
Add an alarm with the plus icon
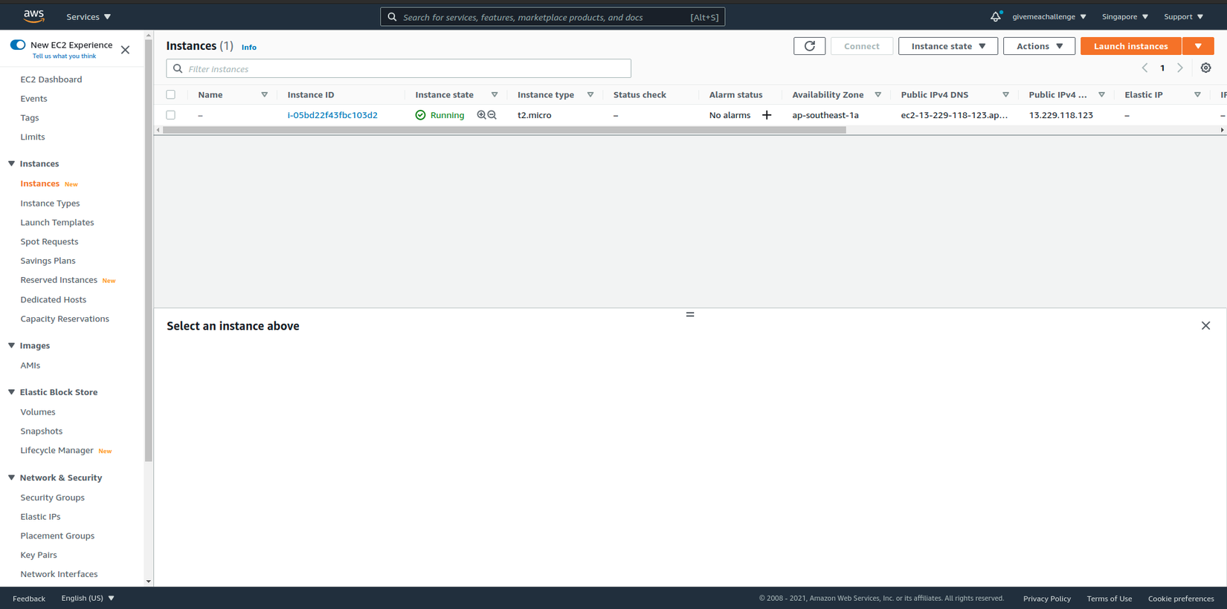(x=767, y=115)
